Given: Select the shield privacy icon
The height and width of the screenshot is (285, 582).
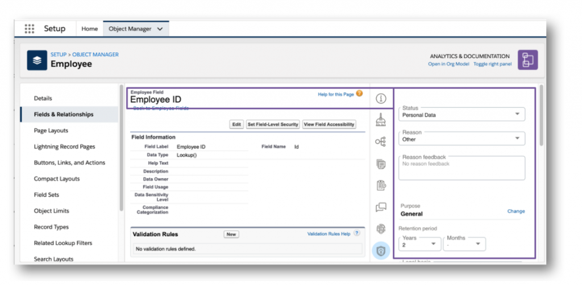Looking at the screenshot, I should (381, 250).
